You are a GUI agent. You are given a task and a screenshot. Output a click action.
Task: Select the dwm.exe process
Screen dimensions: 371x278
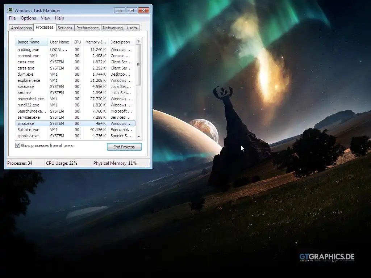click(75, 74)
